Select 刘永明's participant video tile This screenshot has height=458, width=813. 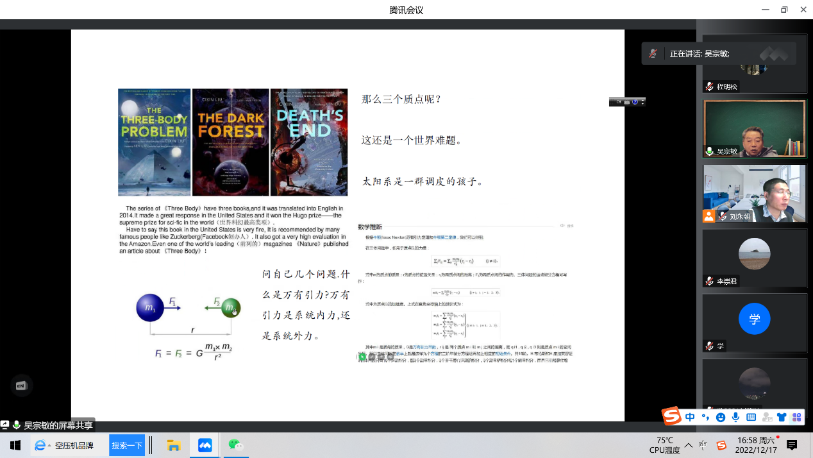pyautogui.click(x=754, y=193)
